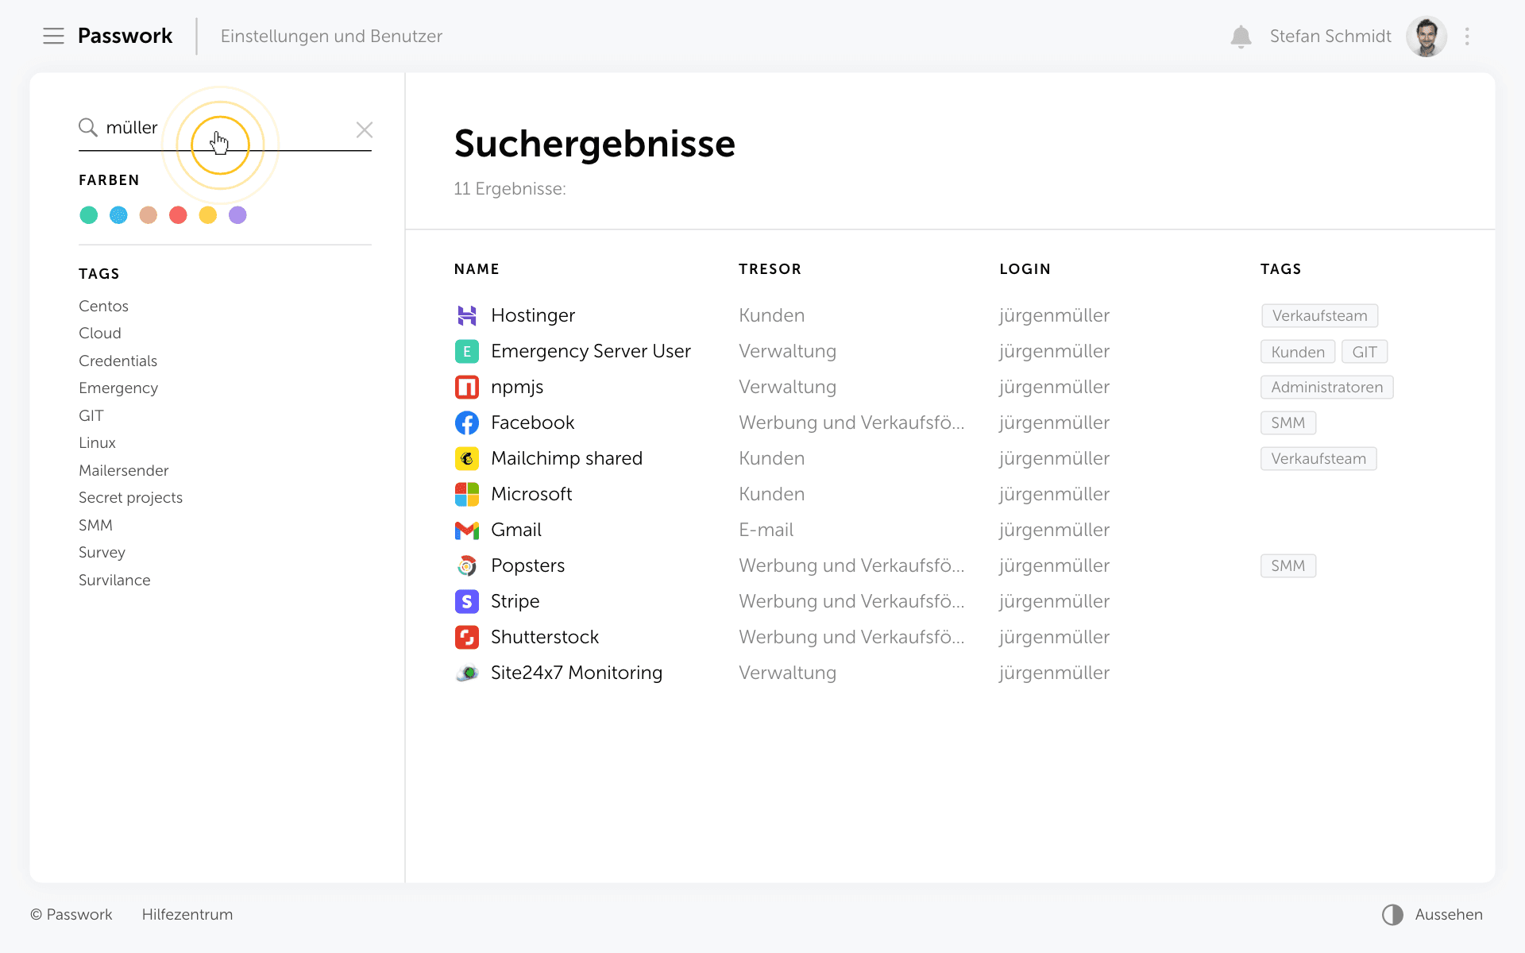The image size is (1525, 953).
Task: Click the Emergency Server User icon
Action: click(467, 351)
